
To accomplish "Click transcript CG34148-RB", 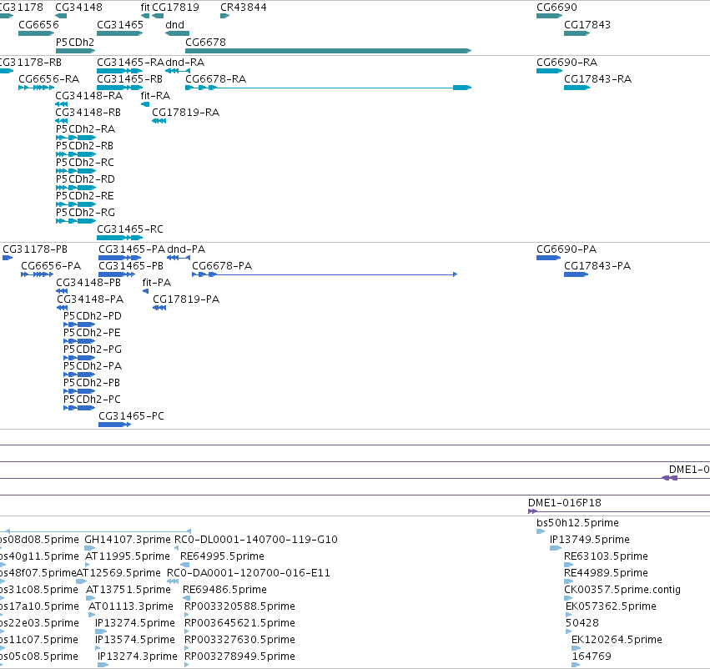I will click(88, 113).
